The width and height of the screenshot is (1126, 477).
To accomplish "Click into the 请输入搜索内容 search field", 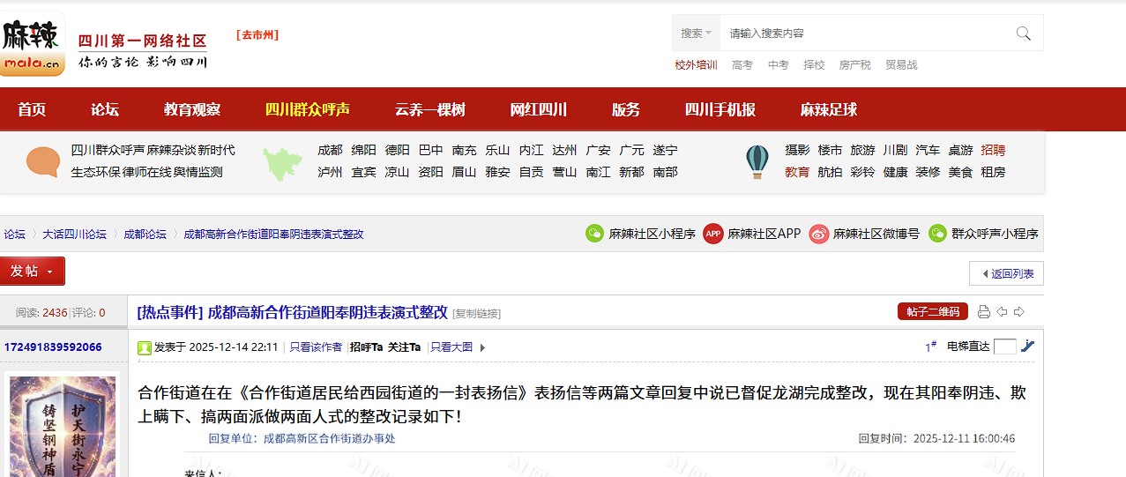I will pos(864,34).
